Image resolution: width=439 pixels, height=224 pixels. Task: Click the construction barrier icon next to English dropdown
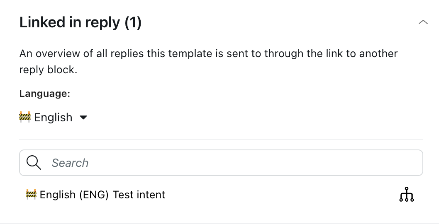[x=25, y=117]
